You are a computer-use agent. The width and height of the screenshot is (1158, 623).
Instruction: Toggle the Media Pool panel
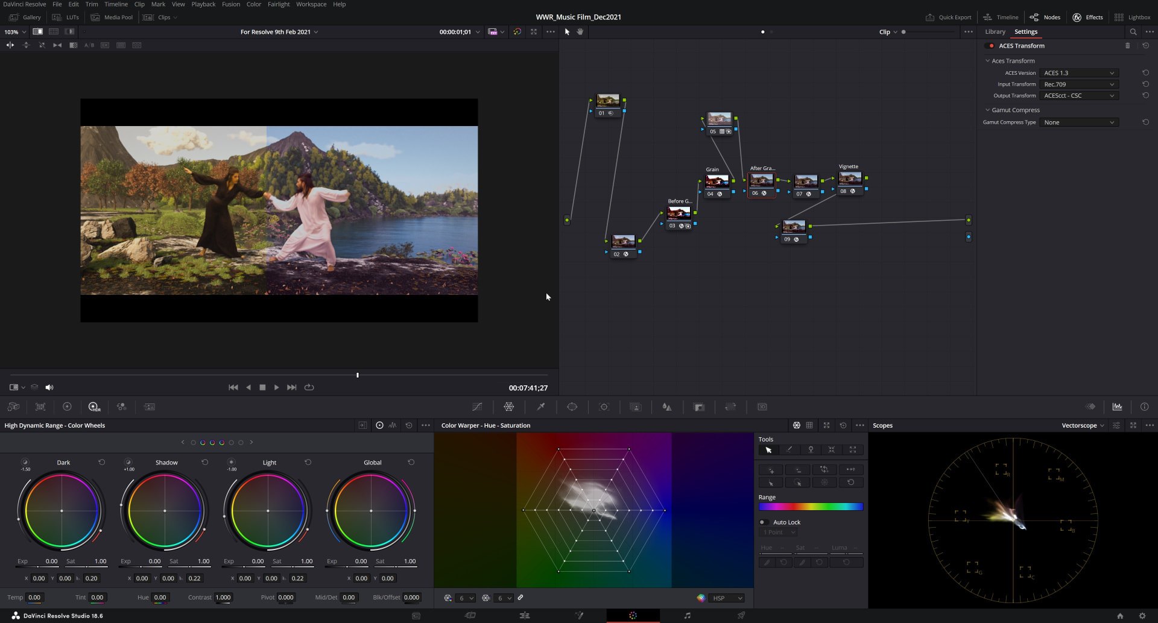click(x=112, y=17)
